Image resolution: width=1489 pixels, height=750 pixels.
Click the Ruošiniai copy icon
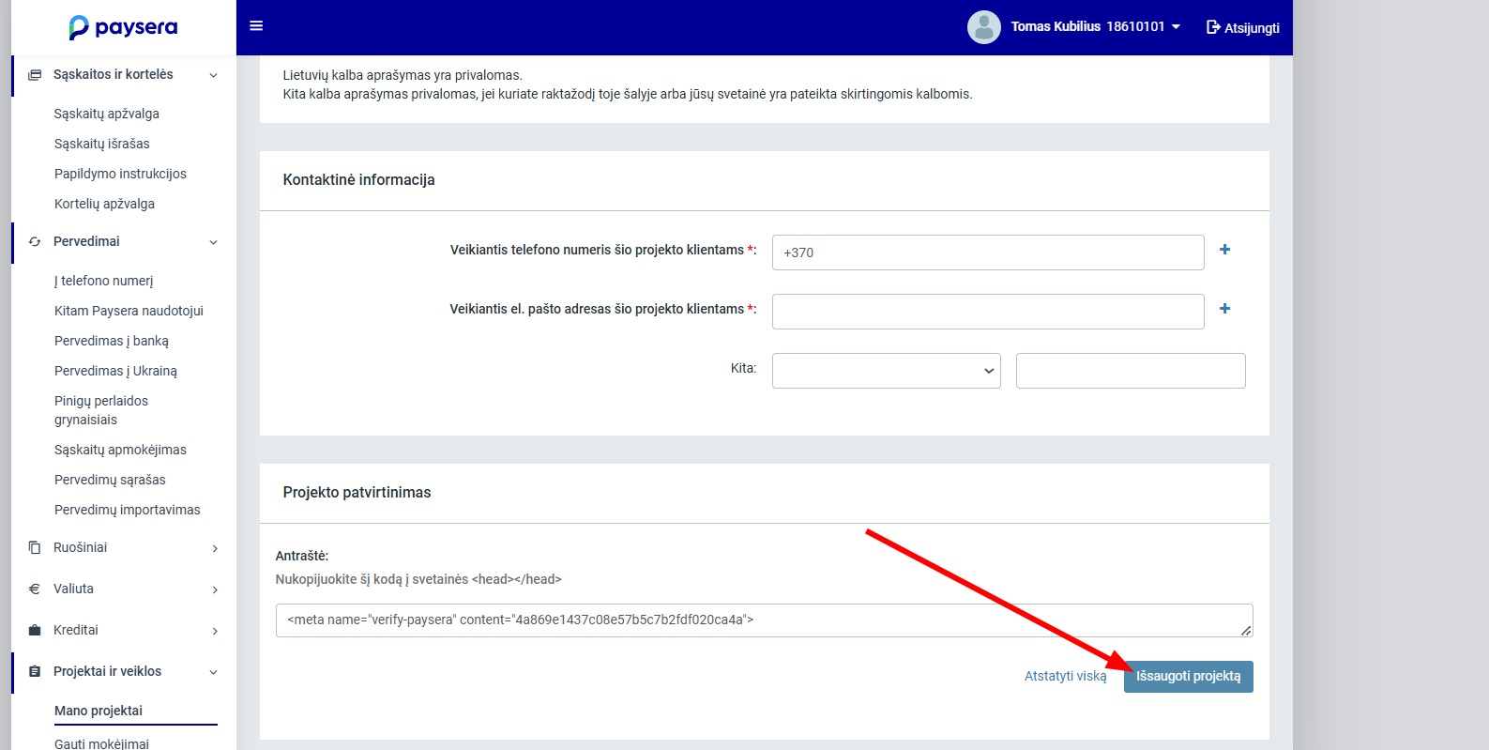coord(35,548)
